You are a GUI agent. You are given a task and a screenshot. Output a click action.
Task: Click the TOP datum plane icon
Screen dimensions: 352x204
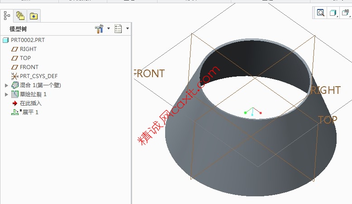(x=14, y=58)
